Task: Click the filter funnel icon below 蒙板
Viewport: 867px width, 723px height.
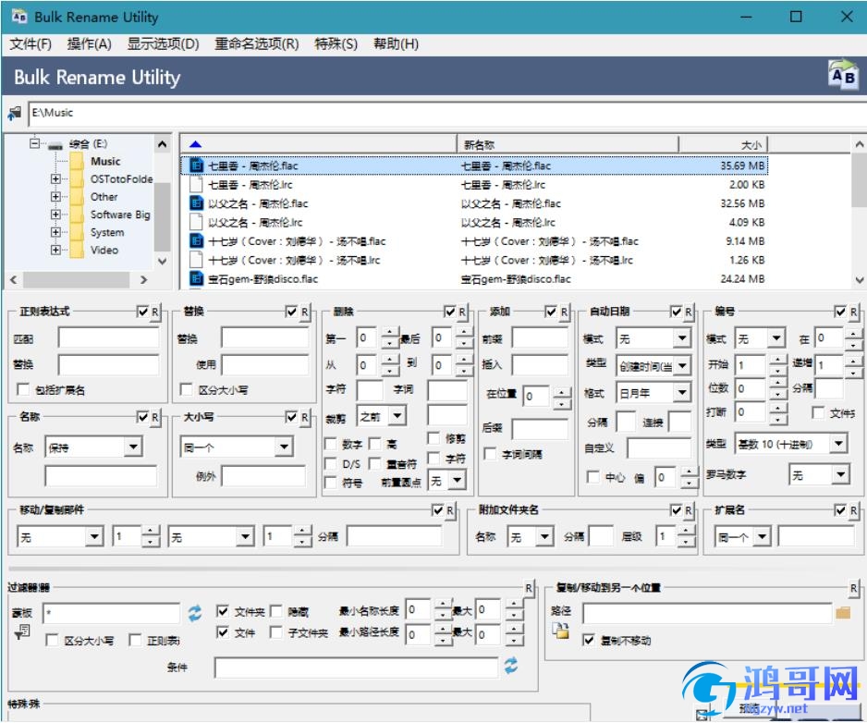Action: 22,632
